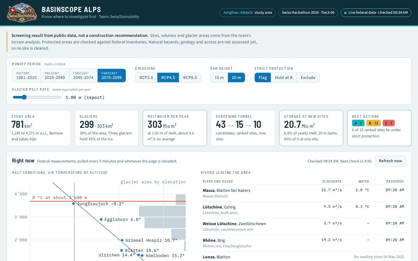Select Present 2020–2049 runoff period

(55, 75)
